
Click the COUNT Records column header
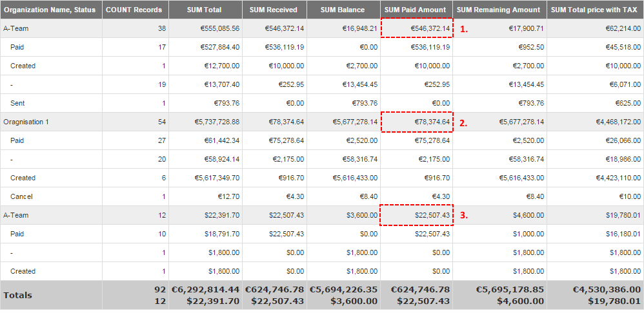point(135,10)
